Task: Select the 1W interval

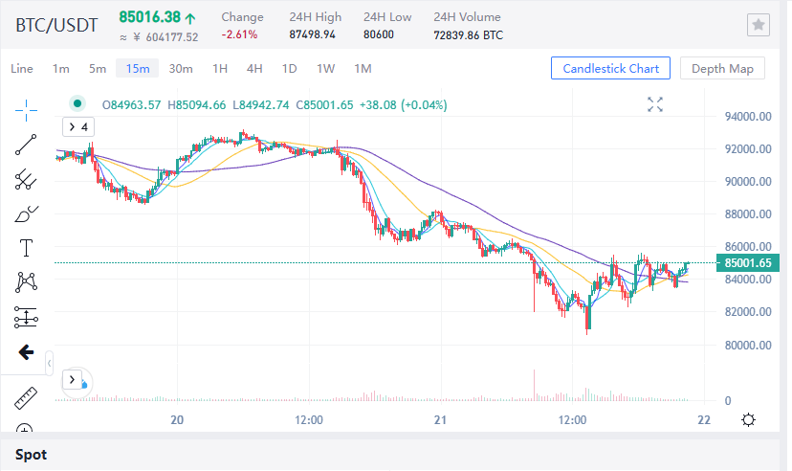Action: [x=326, y=68]
